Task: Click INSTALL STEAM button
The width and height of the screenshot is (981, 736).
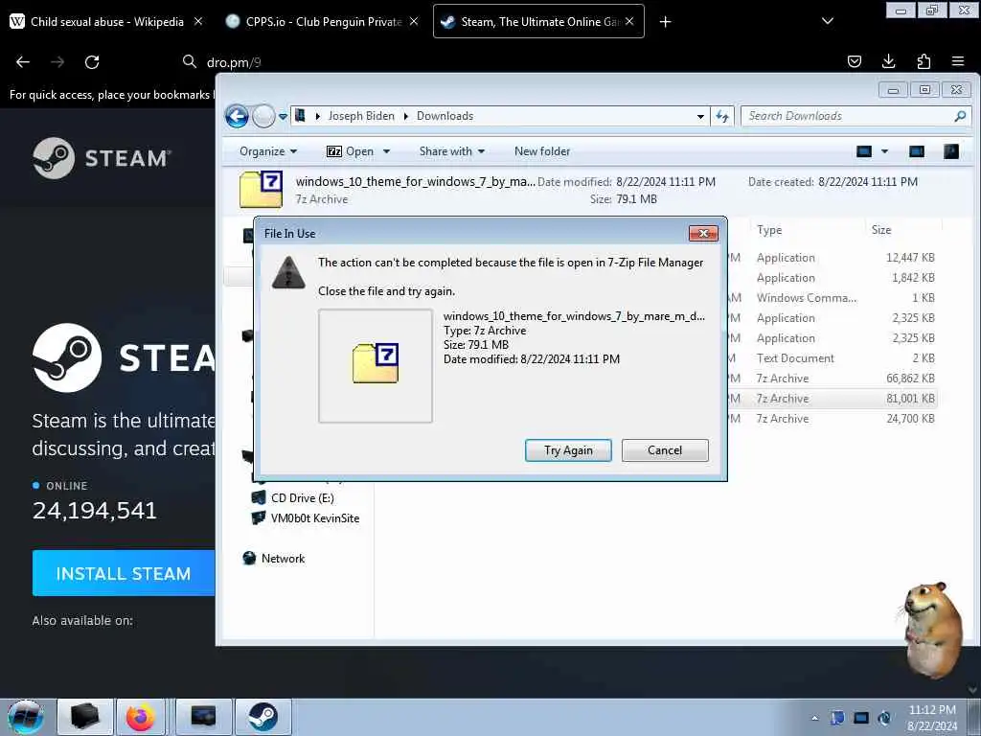Action: pos(124,573)
